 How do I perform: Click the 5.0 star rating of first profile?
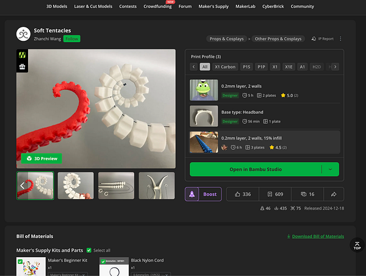tap(289, 95)
